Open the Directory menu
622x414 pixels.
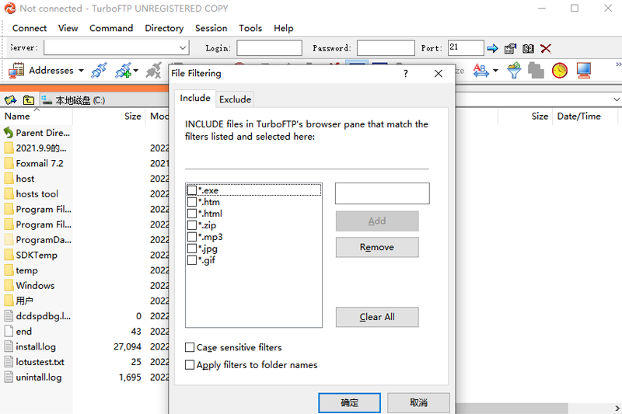(164, 28)
